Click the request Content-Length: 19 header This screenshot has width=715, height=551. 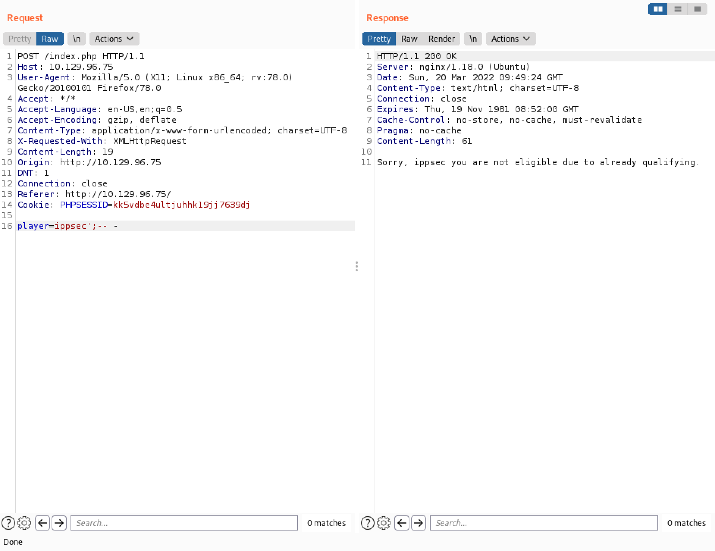[x=65, y=152]
